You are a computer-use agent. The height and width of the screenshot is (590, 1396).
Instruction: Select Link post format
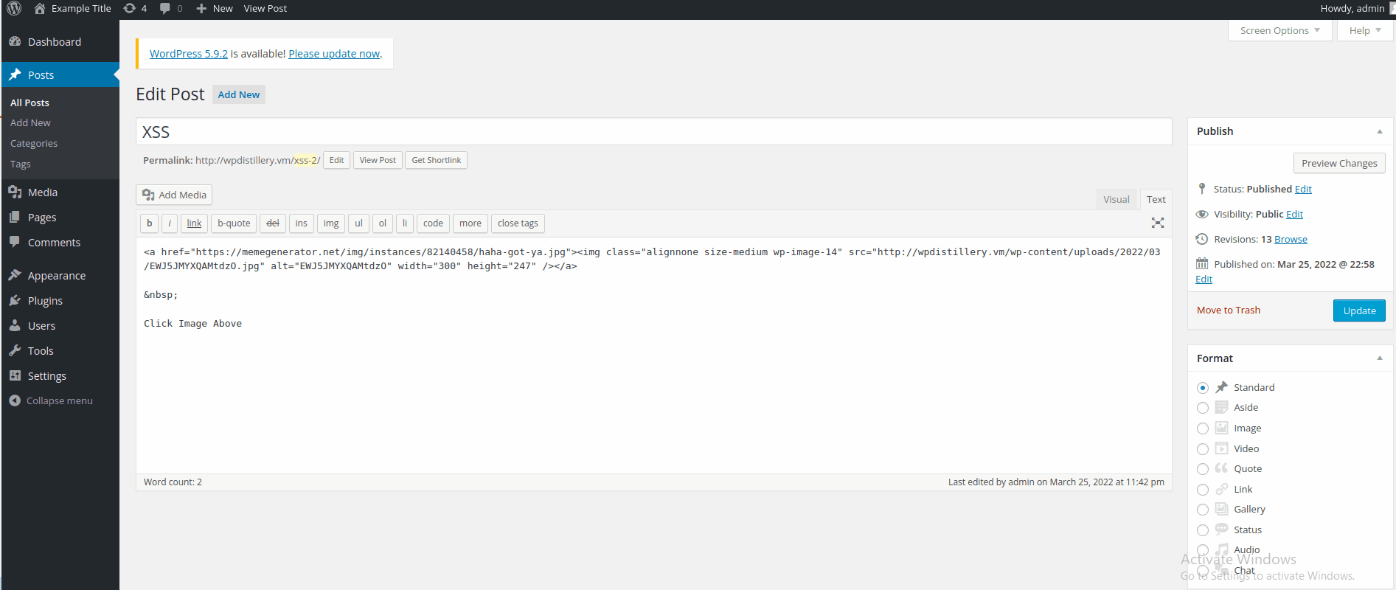[1203, 490]
